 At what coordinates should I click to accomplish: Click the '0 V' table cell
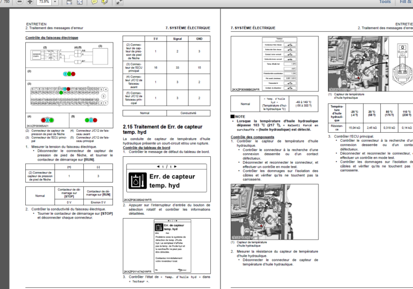pos(69,203)
